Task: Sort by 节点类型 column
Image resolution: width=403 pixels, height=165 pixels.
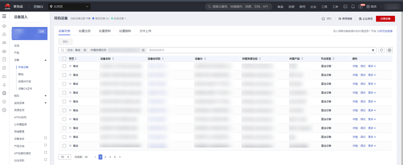Action: [x=334, y=59]
